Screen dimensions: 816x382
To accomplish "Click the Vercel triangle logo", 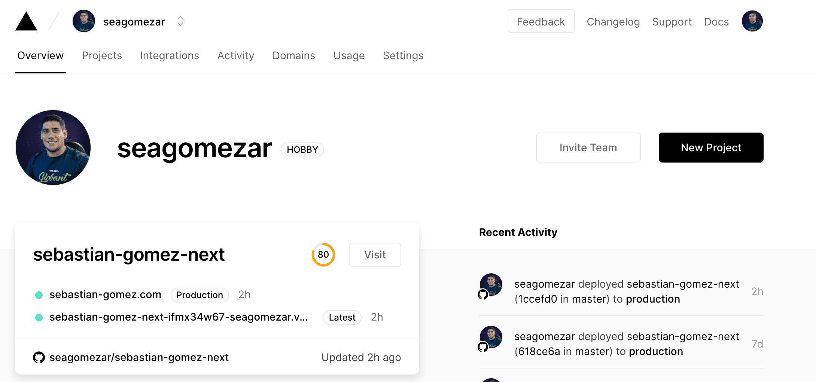I will (26, 22).
